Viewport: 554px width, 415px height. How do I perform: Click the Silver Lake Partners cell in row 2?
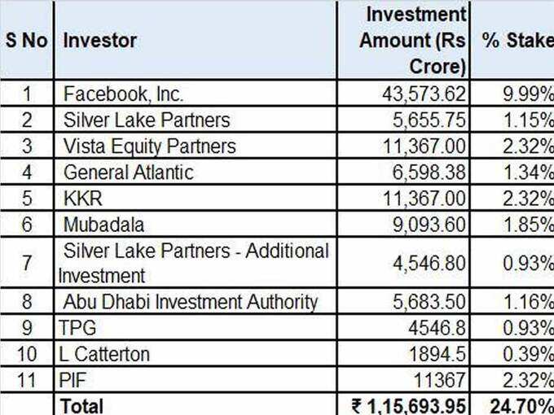(196, 119)
